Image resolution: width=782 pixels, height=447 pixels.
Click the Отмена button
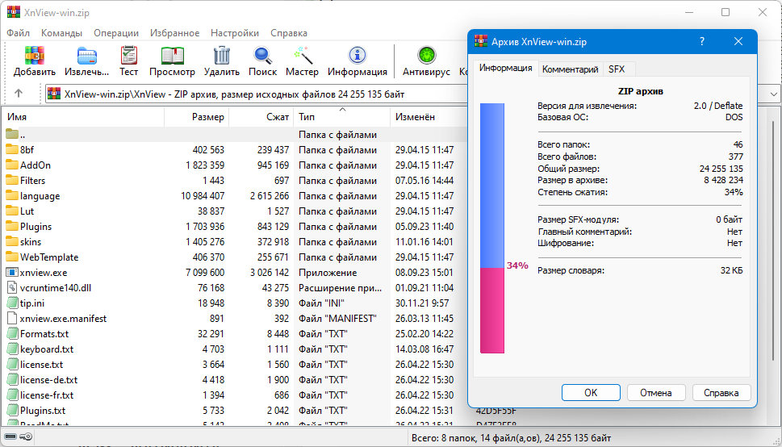[x=656, y=393]
